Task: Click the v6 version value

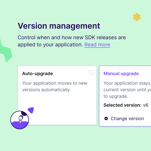Action: (146, 105)
